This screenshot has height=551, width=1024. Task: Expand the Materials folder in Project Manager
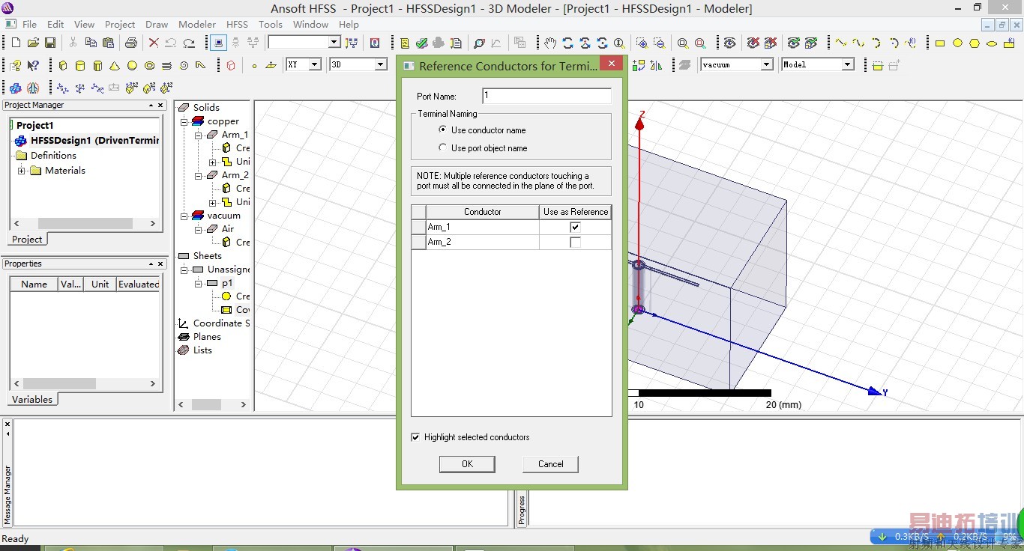22,171
